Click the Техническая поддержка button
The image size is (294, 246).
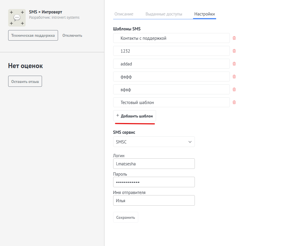33,35
